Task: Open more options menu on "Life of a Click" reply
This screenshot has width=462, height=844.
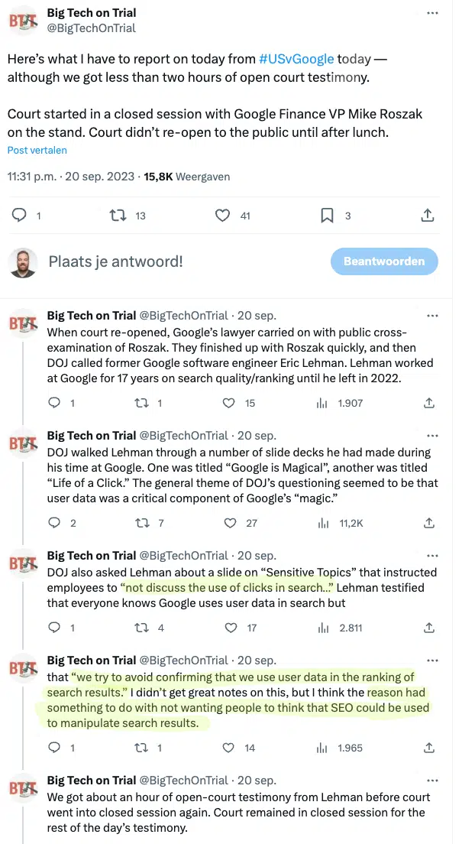Action: 432,435
